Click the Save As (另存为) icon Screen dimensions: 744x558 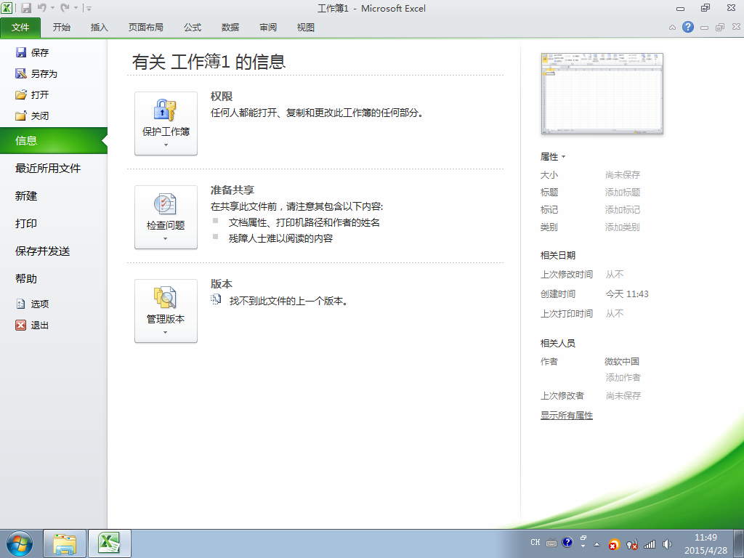coord(21,73)
